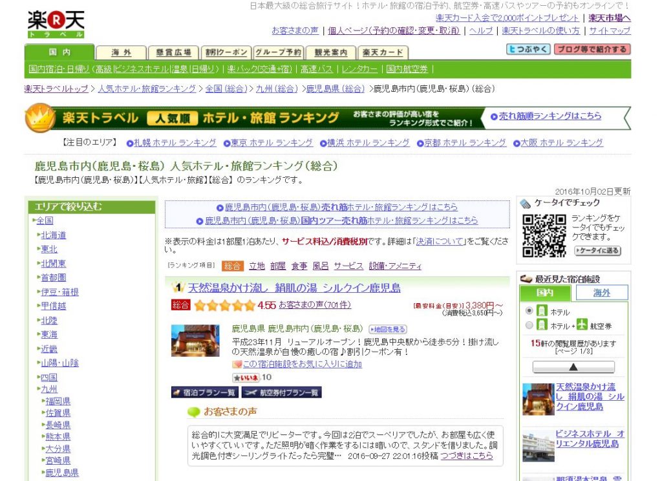Open the 割引クーポン tab
The image size is (662, 481).
coord(226,52)
